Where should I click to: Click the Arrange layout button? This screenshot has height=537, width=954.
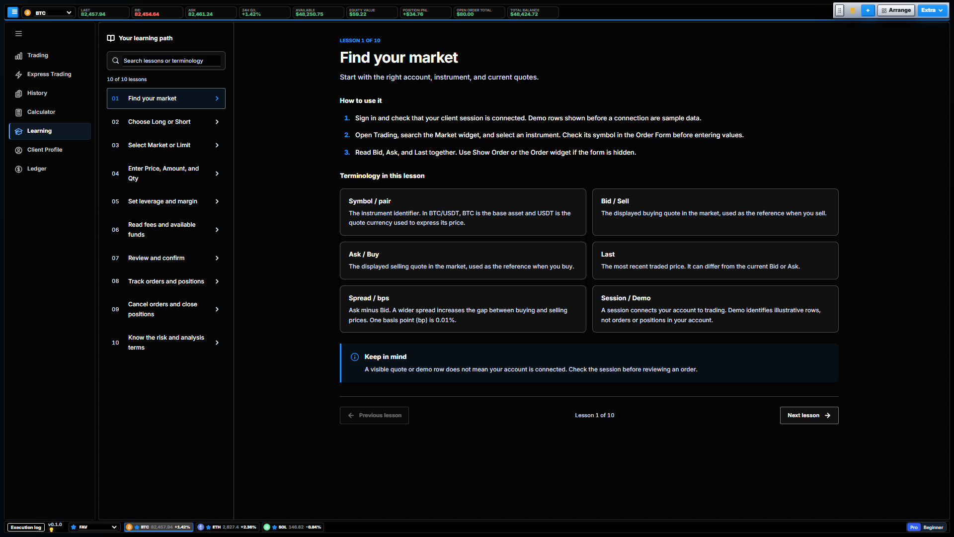[x=896, y=10]
